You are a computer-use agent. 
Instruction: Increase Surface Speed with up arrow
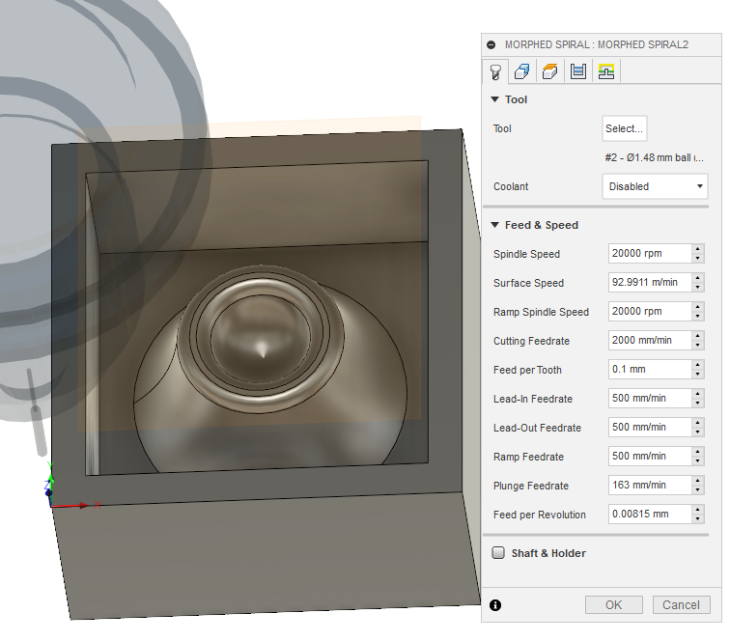coord(698,277)
